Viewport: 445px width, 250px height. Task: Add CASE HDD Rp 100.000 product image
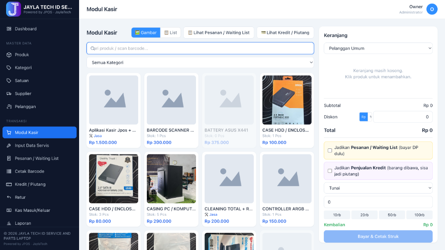pyautogui.click(x=287, y=100)
